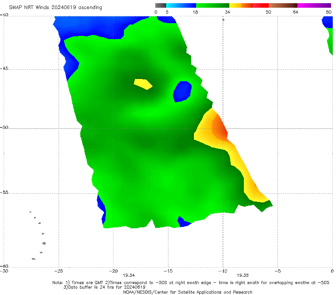Select the gray segment of the color bar
This screenshot has width=336, height=295.
(161, 5)
